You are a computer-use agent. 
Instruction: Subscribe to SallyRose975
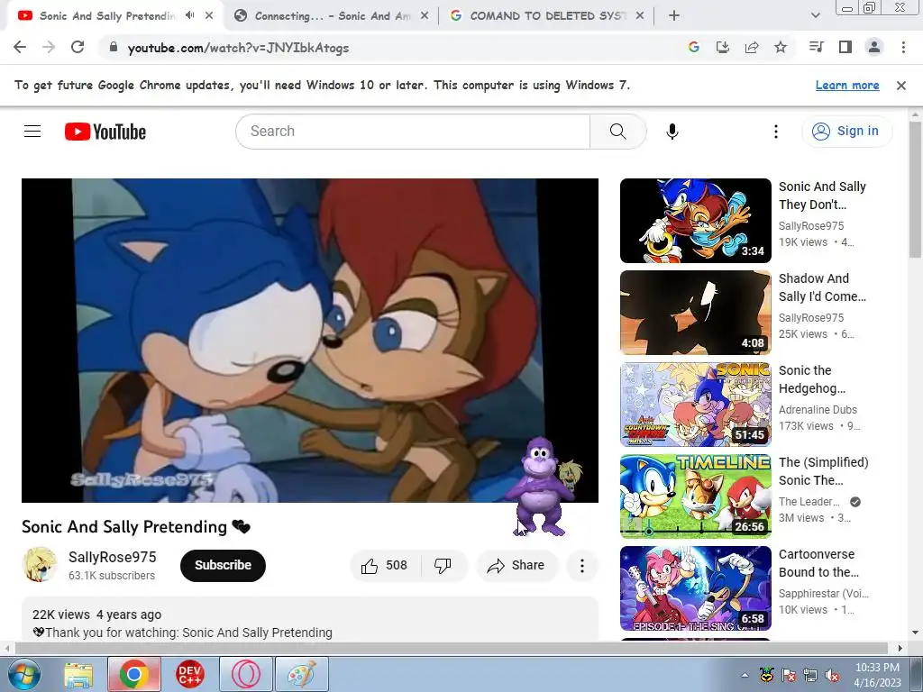[224, 565]
